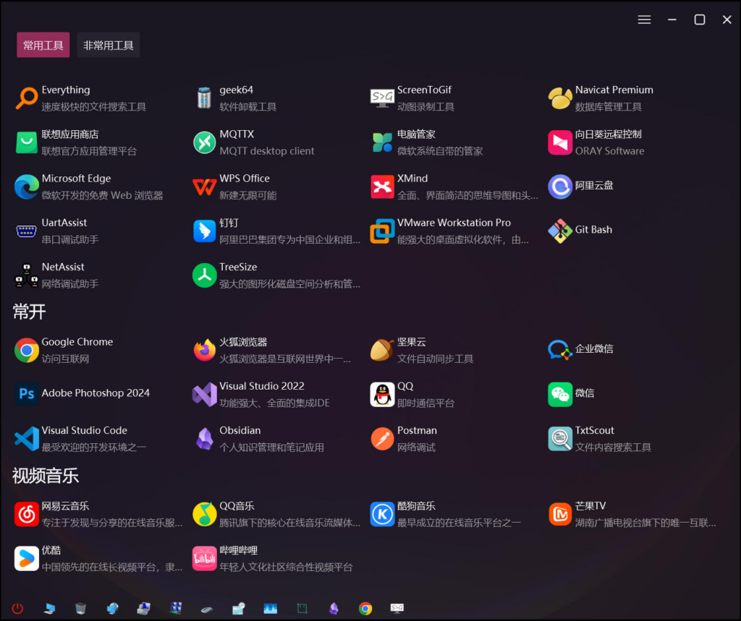Launch Obsidian from the 常开 section
This screenshot has height=621, width=741.
click(x=204, y=439)
